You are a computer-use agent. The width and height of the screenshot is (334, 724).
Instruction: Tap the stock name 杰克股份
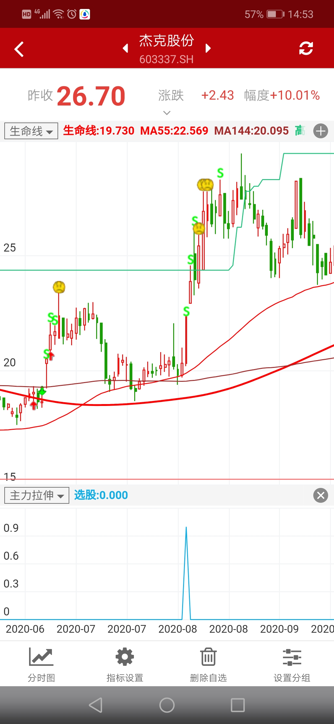click(x=166, y=41)
